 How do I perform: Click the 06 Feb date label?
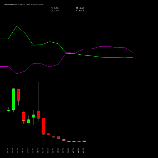coord(63,150)
